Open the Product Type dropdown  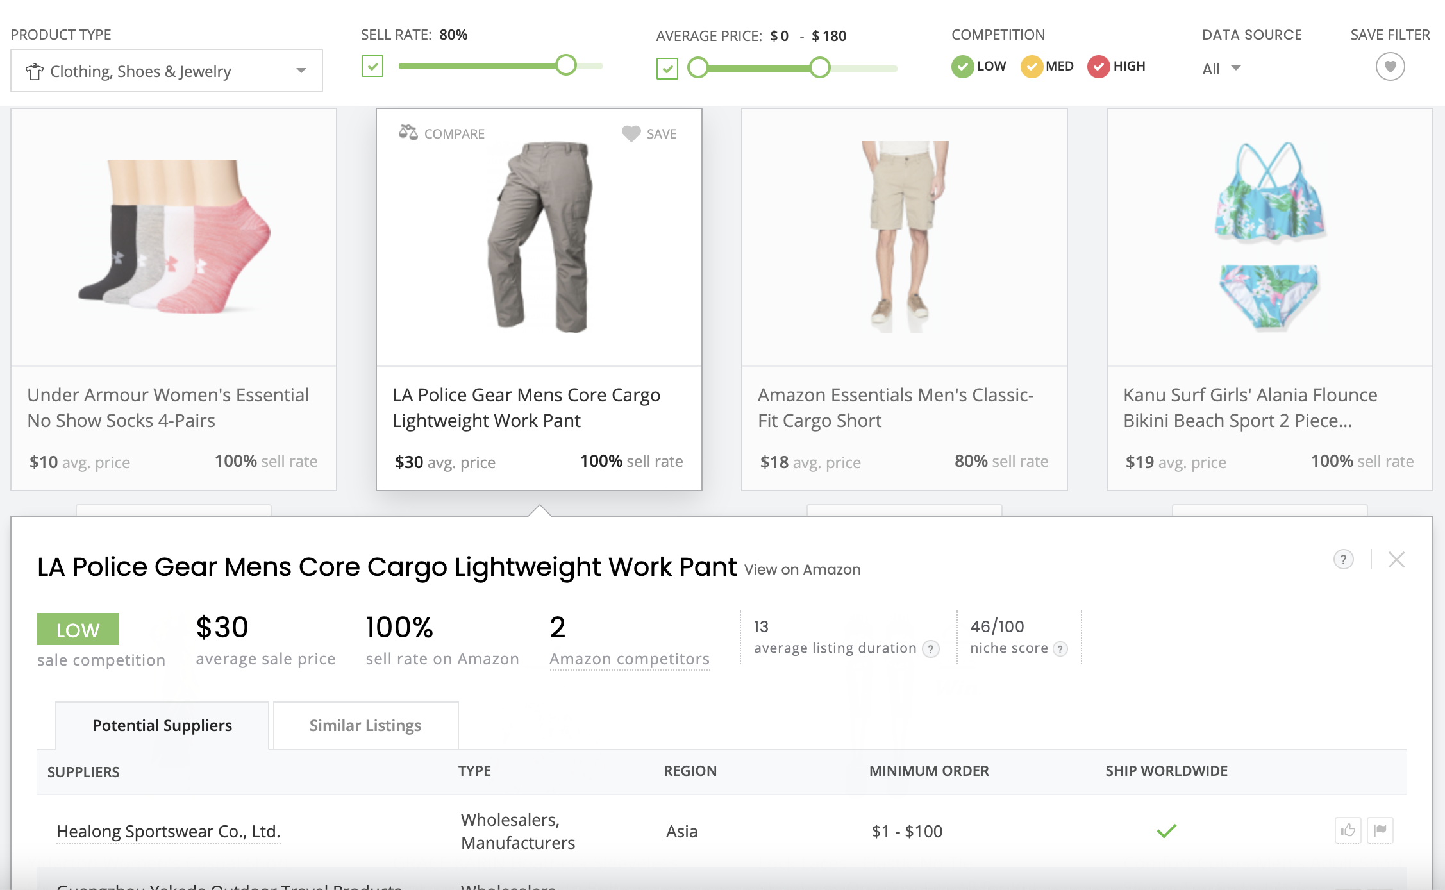pos(167,71)
